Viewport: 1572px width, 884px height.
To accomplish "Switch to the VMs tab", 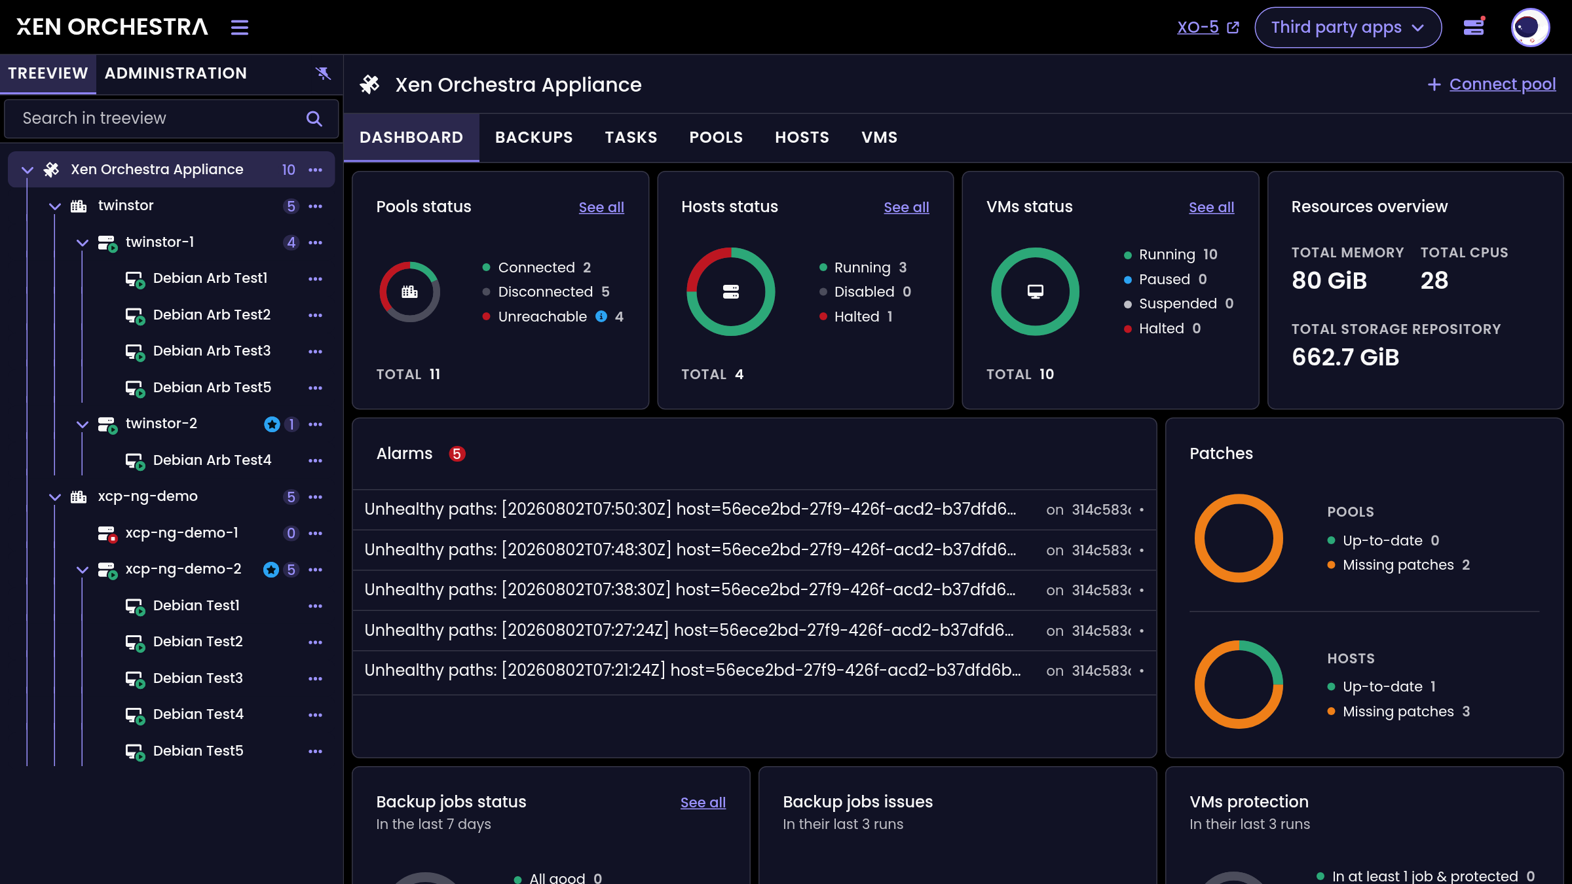I will point(879,138).
